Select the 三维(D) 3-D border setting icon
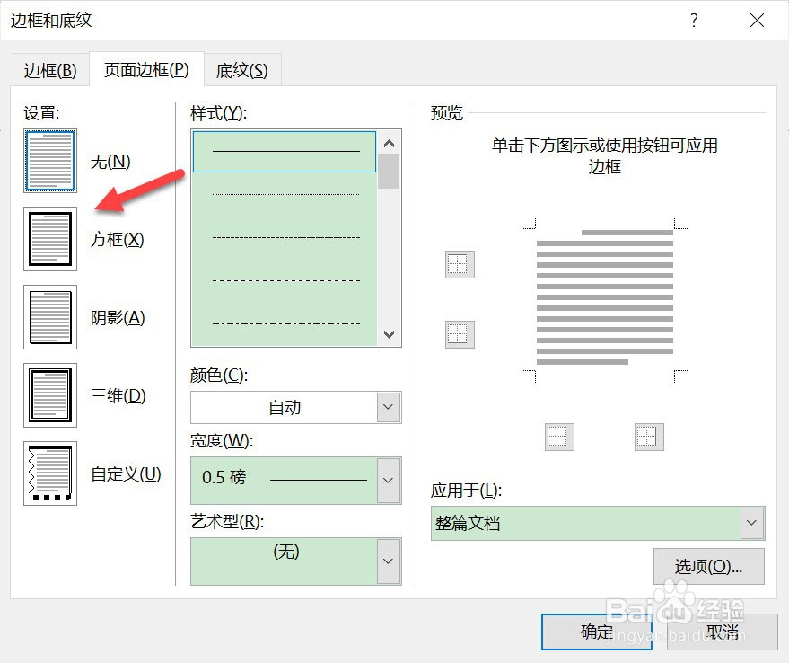The width and height of the screenshot is (789, 663). [50, 395]
